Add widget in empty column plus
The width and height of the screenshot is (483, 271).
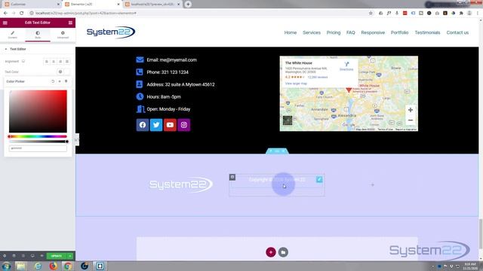pos(372,185)
